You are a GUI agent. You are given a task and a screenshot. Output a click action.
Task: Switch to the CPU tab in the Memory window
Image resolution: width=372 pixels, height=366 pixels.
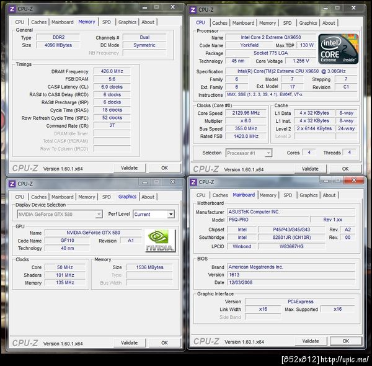point(20,22)
